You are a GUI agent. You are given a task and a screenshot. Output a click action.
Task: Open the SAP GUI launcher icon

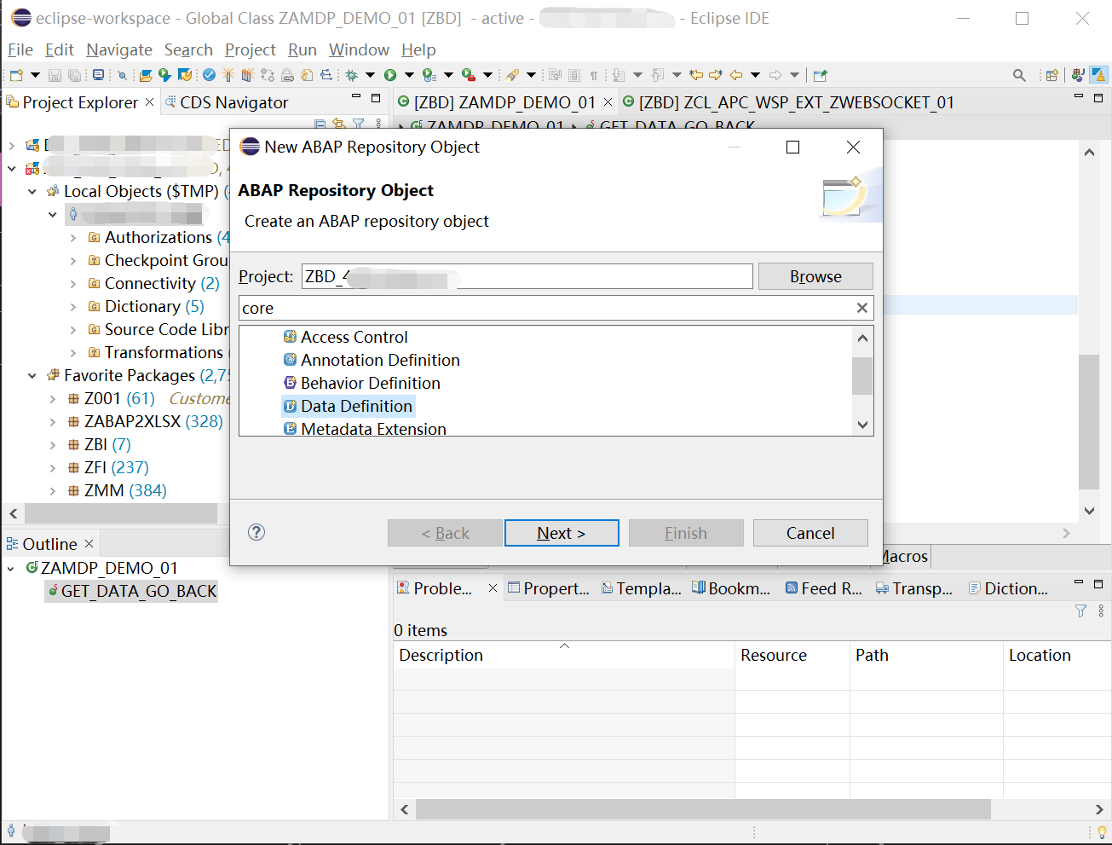click(x=99, y=75)
